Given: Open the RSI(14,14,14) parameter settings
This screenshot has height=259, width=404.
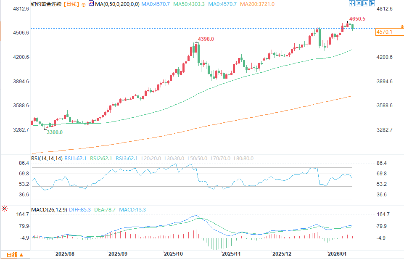Looking at the screenshot, I should [47, 159].
